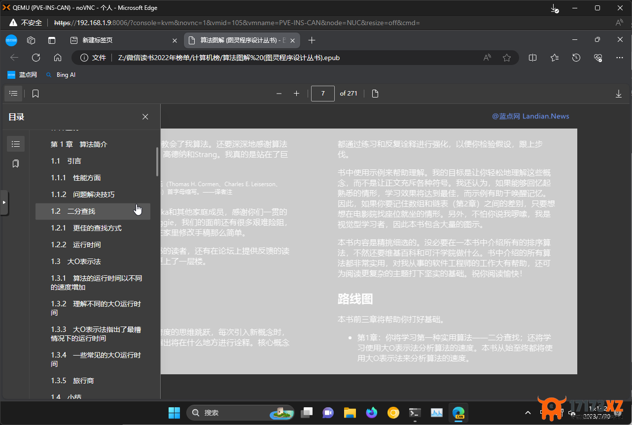The width and height of the screenshot is (632, 425).
Task: Launch the Chat app from taskbar
Action: click(x=328, y=413)
